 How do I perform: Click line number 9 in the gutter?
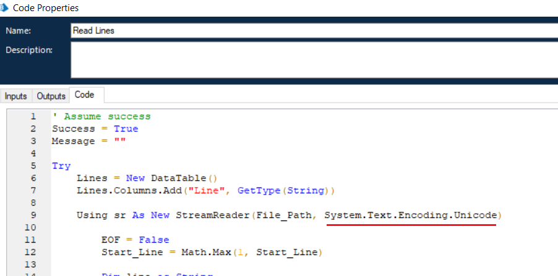tap(33, 215)
